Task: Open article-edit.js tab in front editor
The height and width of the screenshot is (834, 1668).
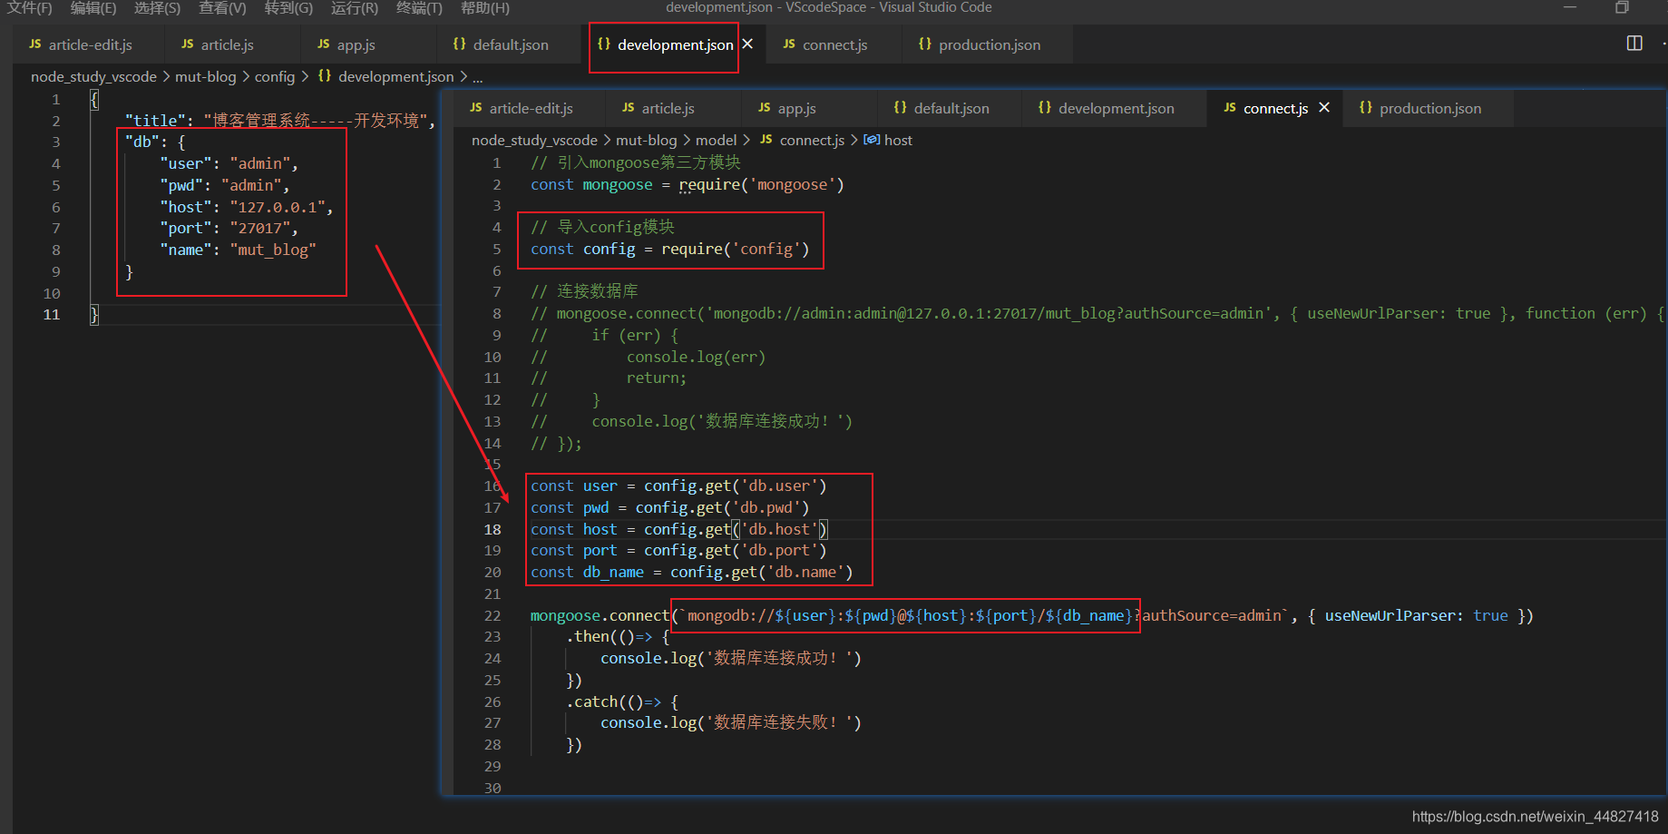Action: click(x=531, y=108)
